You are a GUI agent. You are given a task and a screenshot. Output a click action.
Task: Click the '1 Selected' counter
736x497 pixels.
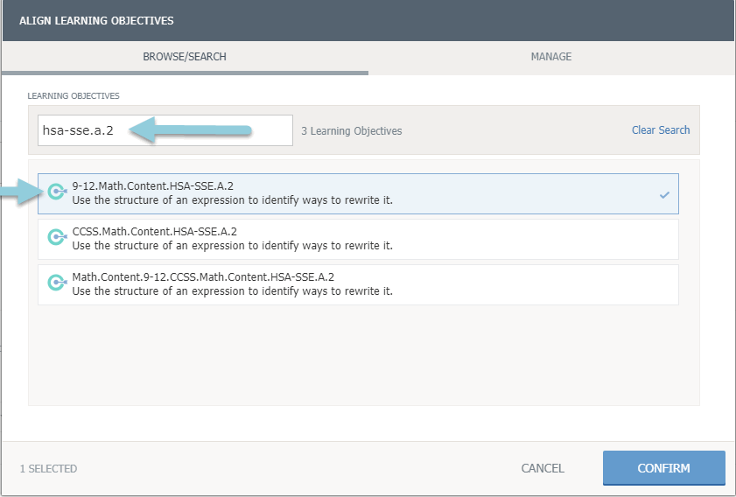tap(48, 469)
